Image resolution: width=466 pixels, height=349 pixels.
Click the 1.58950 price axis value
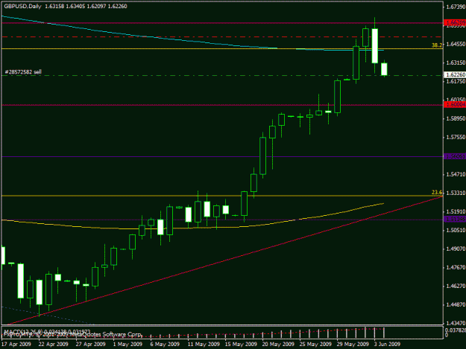456,118
